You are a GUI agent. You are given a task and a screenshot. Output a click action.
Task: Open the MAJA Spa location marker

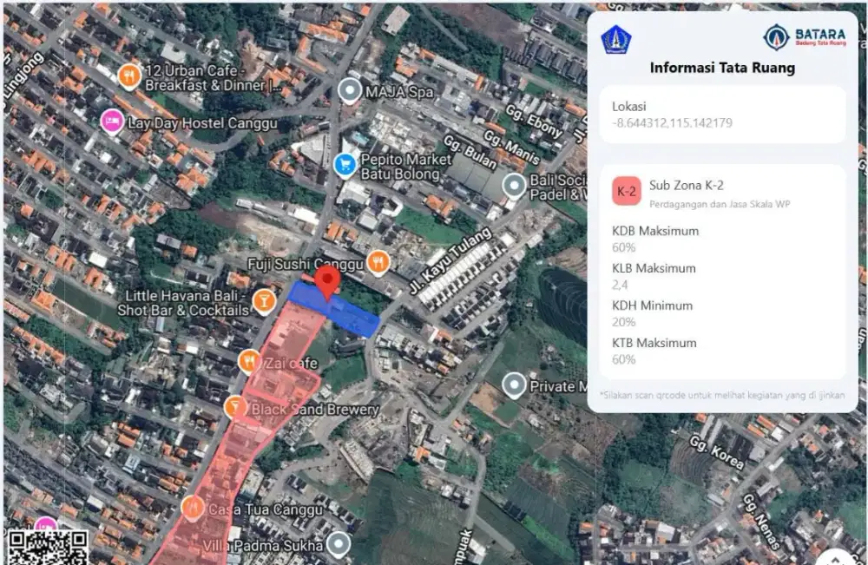coord(349,91)
